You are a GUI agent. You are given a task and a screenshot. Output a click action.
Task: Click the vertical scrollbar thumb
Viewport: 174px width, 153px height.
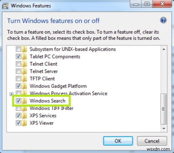[164, 109]
